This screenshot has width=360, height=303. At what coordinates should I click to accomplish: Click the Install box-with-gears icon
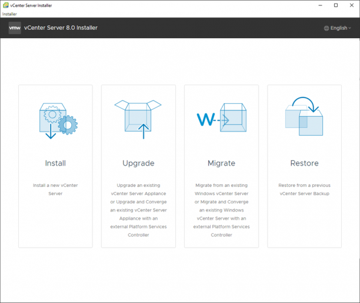coord(58,121)
